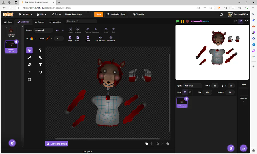Image resolution: width=257 pixels, height=154 pixels.
Task: Select the Eraser tool
Action: click(x=40, y=58)
